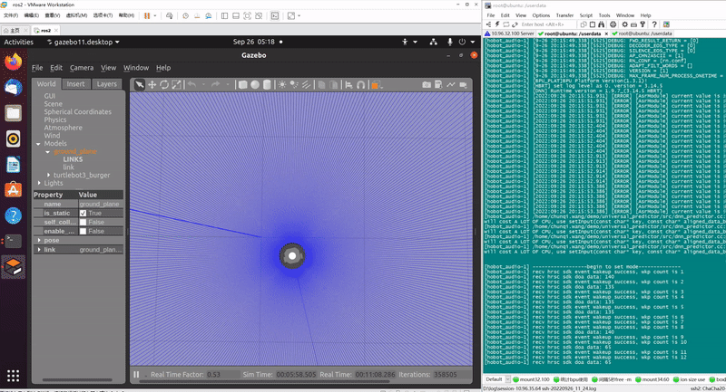Click the video record icon in Gazebo
726x392 pixels.
coord(463,84)
